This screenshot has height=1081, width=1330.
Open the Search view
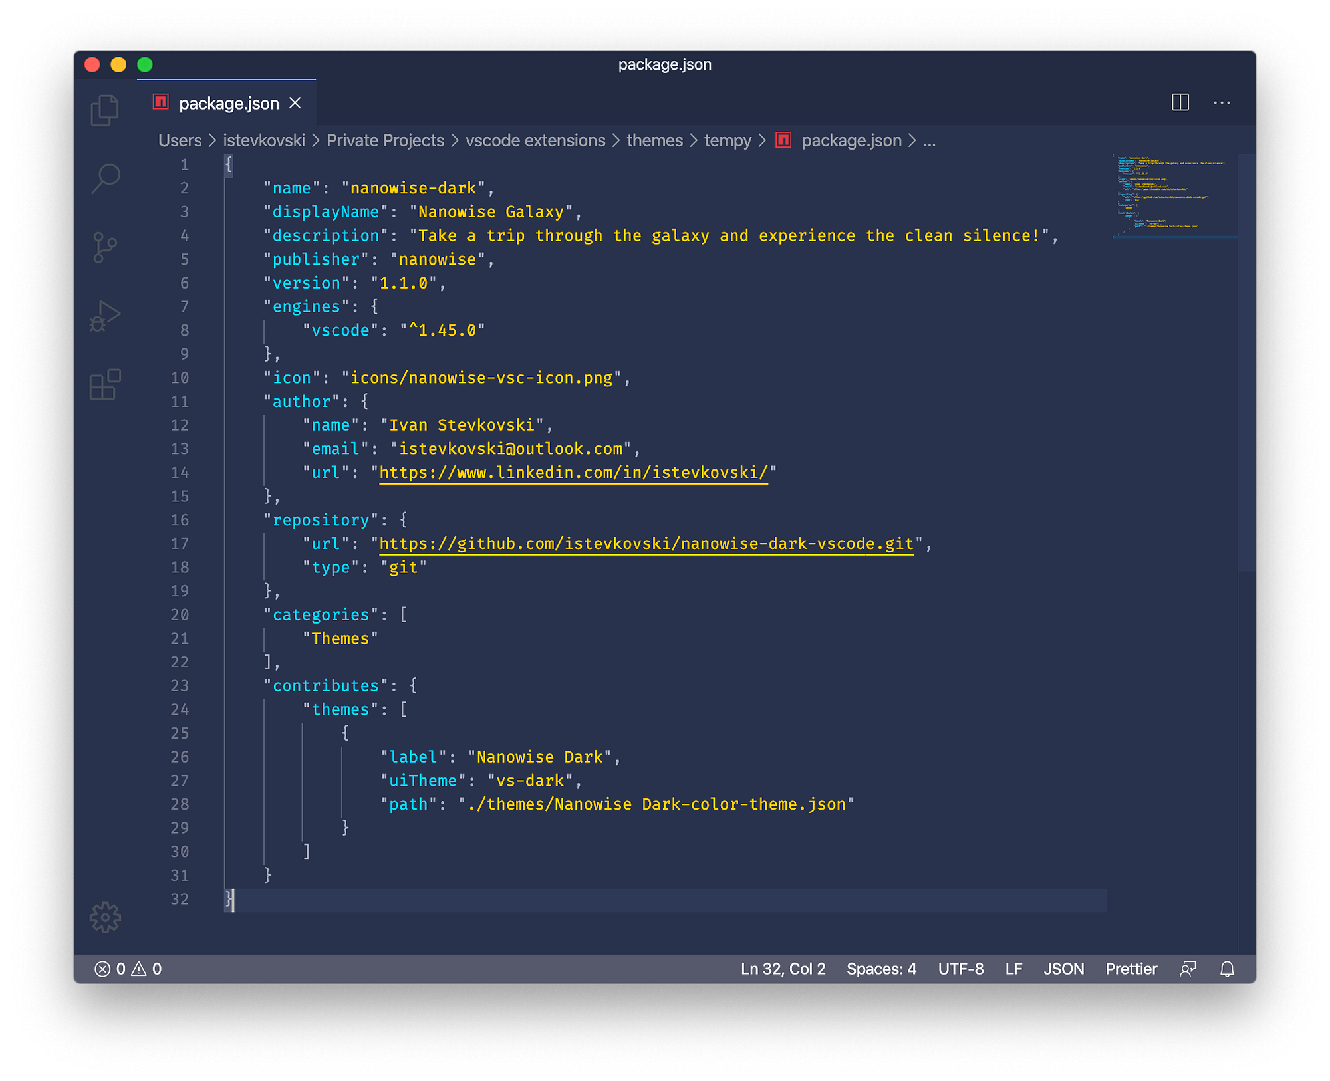click(x=104, y=179)
